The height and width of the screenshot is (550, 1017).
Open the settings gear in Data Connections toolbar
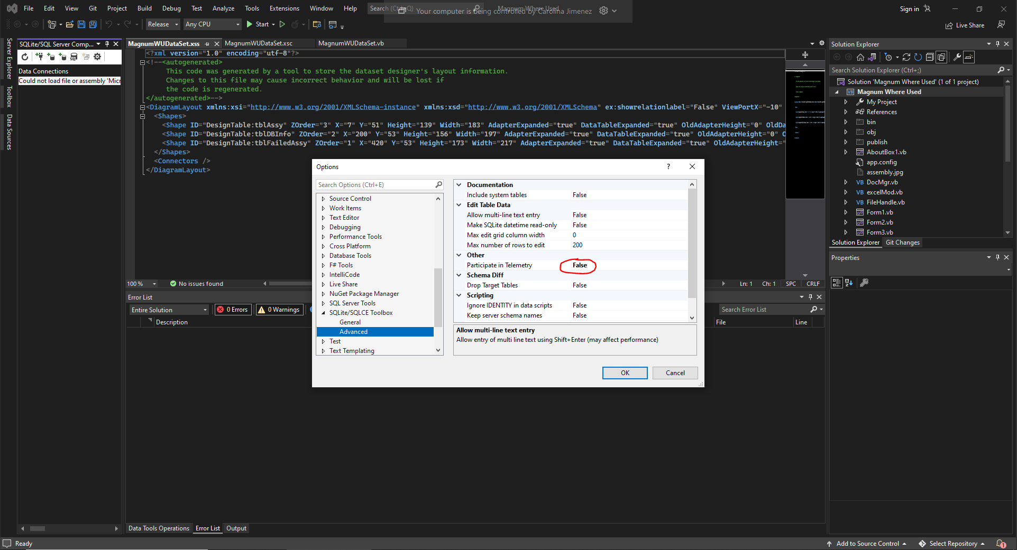(97, 57)
